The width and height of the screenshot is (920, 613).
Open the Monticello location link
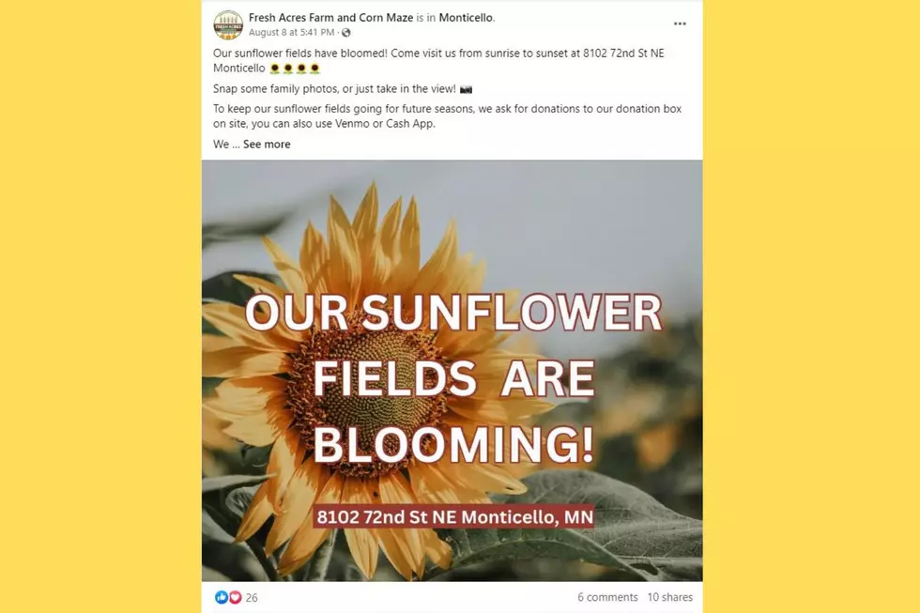tap(466, 18)
